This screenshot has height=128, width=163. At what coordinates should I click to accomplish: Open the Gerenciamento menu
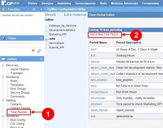click(x=85, y=4)
